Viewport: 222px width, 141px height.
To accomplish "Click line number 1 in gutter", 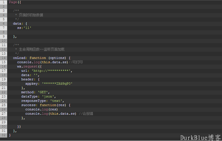I will 4,2.
